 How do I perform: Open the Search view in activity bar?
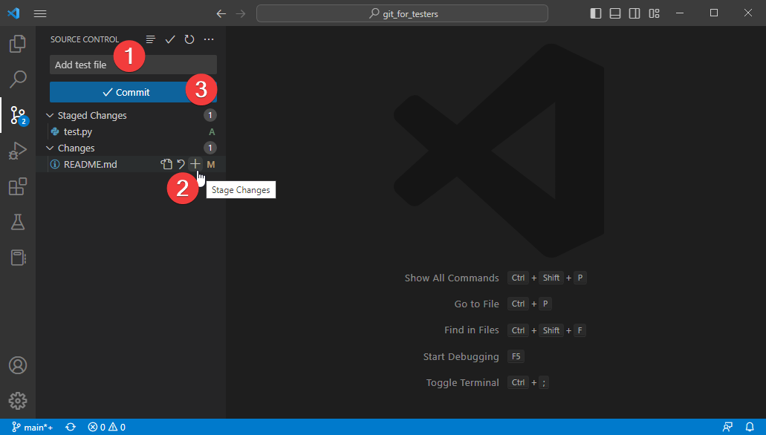(x=18, y=79)
